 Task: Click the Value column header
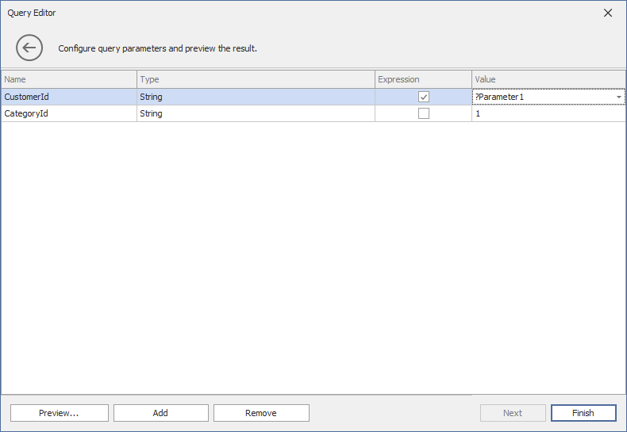[548, 79]
